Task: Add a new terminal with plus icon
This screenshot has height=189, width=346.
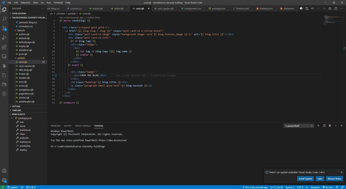Action: point(318,126)
